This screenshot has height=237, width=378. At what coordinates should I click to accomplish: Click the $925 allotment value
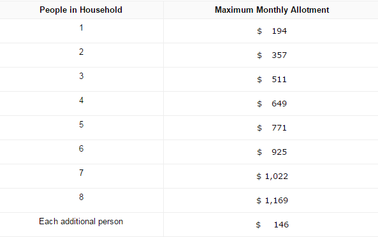(272, 152)
